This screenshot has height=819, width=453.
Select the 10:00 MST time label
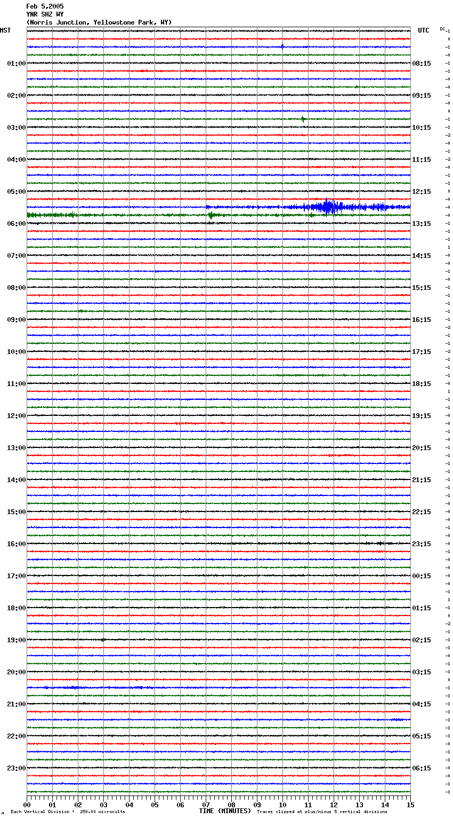[17, 352]
